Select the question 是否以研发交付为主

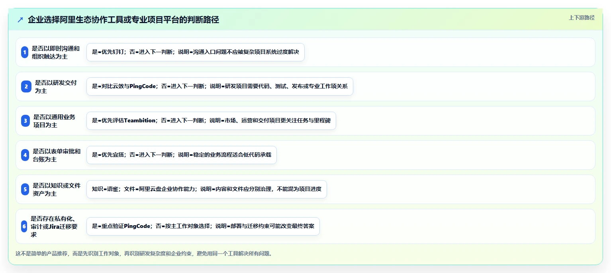(56, 86)
